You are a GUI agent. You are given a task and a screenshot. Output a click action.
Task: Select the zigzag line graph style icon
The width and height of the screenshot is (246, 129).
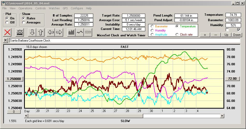(79, 32)
